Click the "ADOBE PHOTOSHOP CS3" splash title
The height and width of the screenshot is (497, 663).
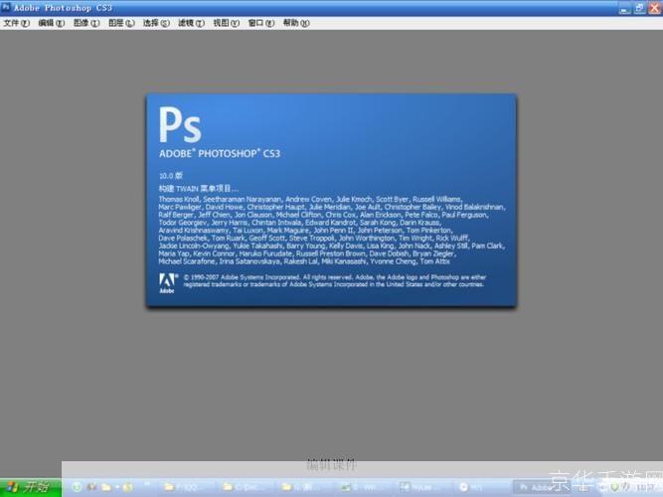point(220,153)
